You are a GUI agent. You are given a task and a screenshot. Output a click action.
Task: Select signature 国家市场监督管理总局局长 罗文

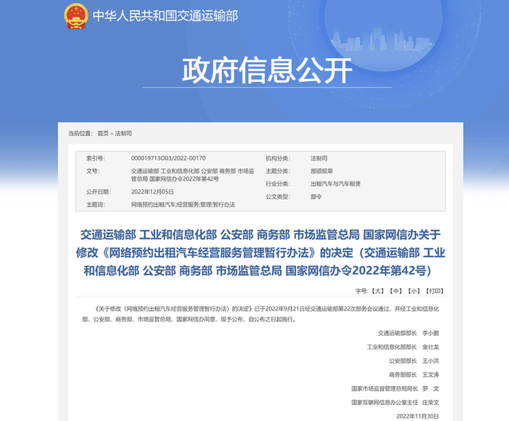click(395, 388)
